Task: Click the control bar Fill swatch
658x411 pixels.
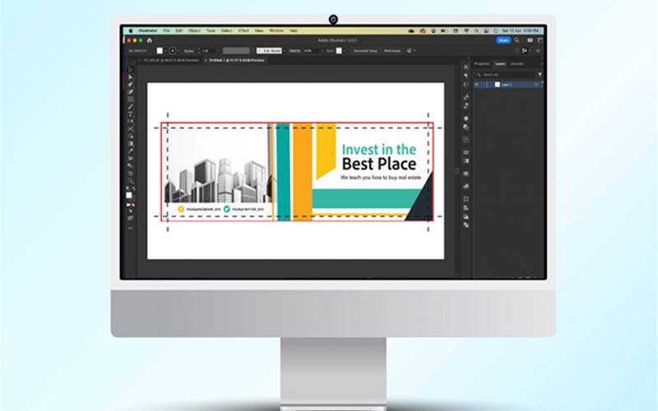Action: [160, 51]
